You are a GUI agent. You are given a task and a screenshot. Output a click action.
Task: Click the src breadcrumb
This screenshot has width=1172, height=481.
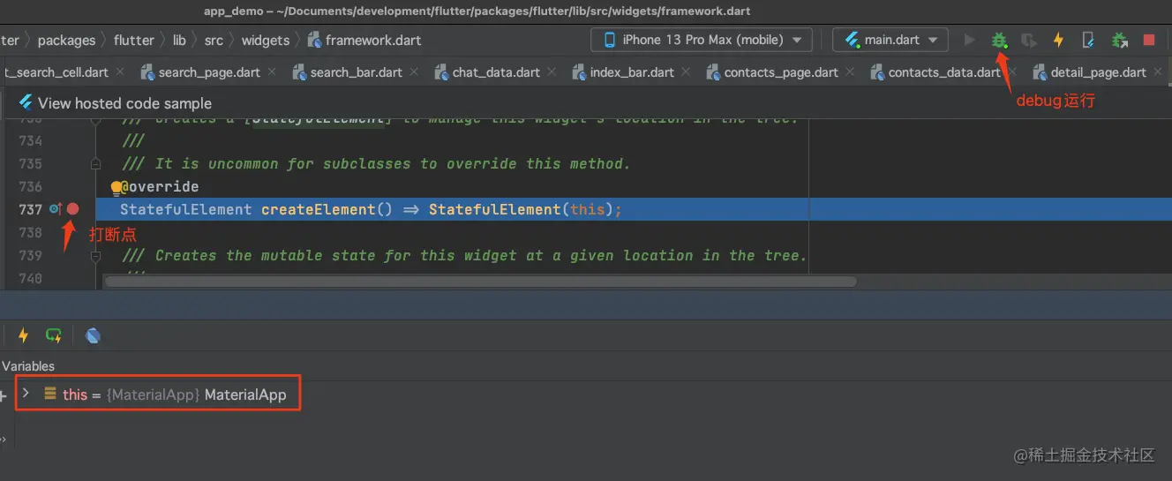[x=214, y=40]
